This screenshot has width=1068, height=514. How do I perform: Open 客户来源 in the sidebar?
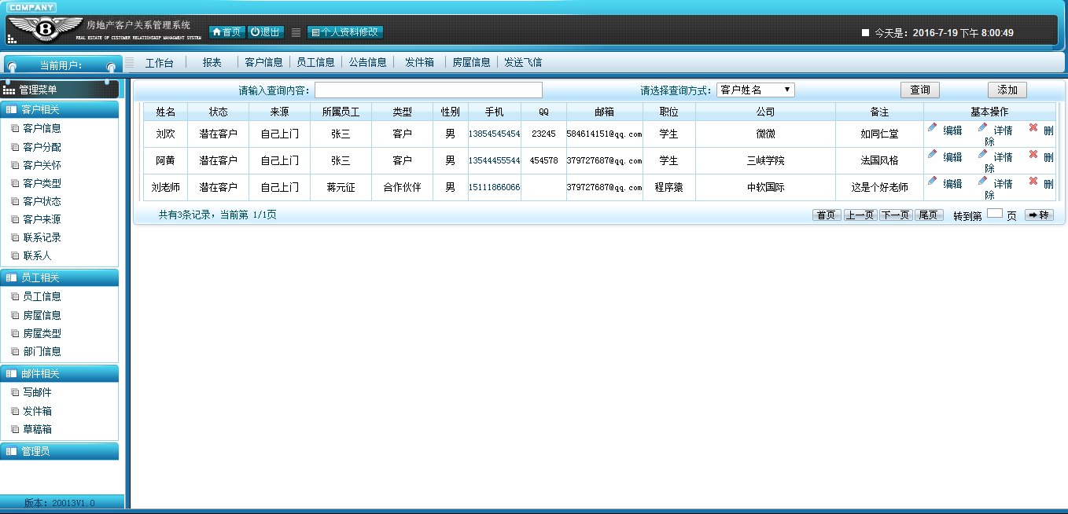(x=42, y=219)
